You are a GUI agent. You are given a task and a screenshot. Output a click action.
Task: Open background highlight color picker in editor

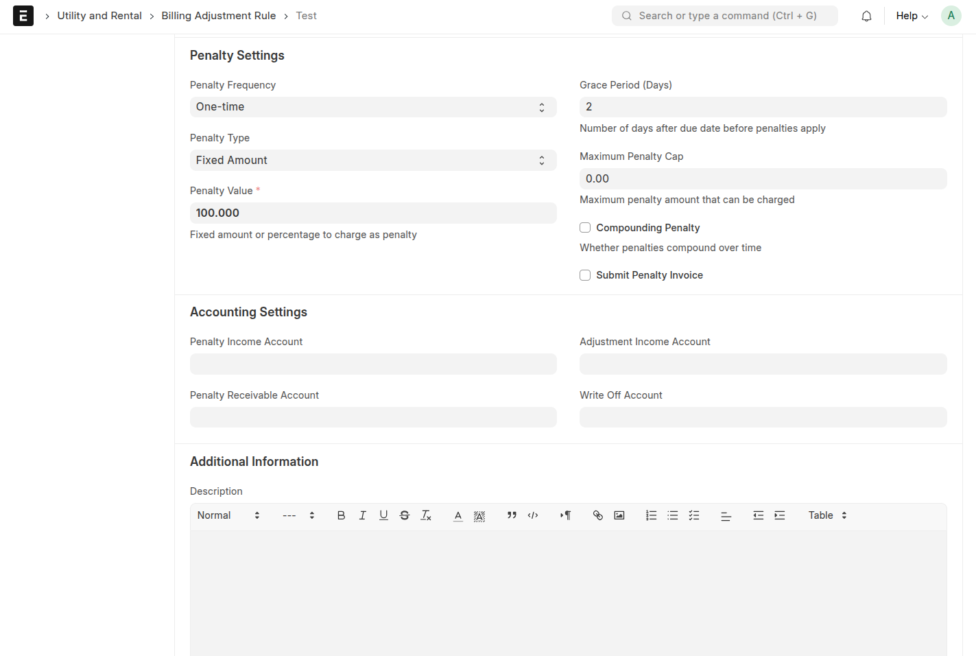[x=479, y=515]
